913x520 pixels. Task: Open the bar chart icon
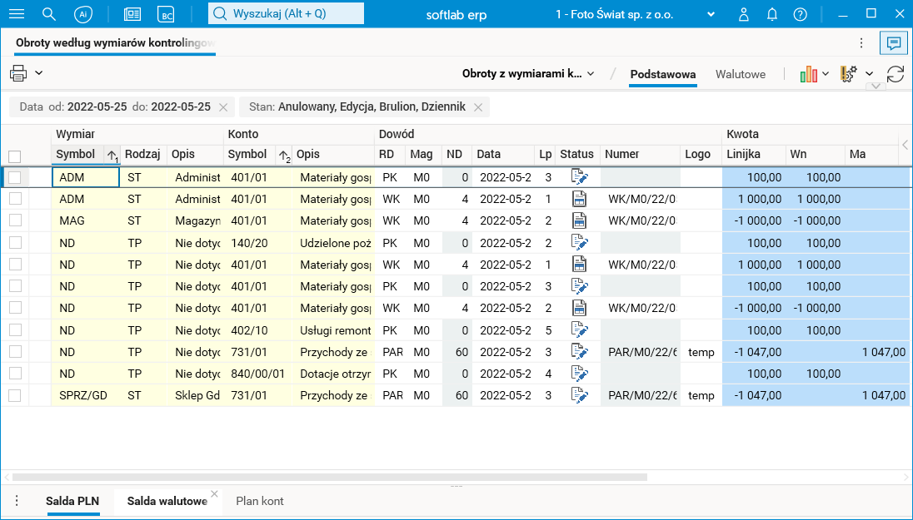pyautogui.click(x=808, y=74)
